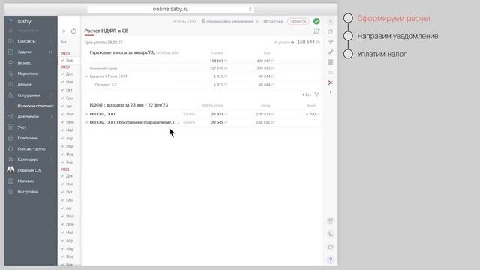
Task: Click the user avatar of Главный С.А.
Action: click(10, 170)
